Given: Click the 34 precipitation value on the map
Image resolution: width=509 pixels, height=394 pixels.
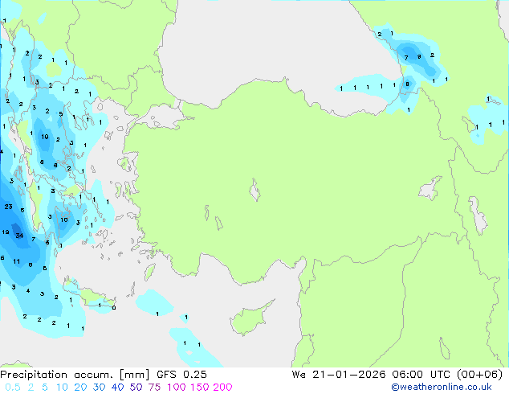Looking at the screenshot, I should pyautogui.click(x=19, y=236).
